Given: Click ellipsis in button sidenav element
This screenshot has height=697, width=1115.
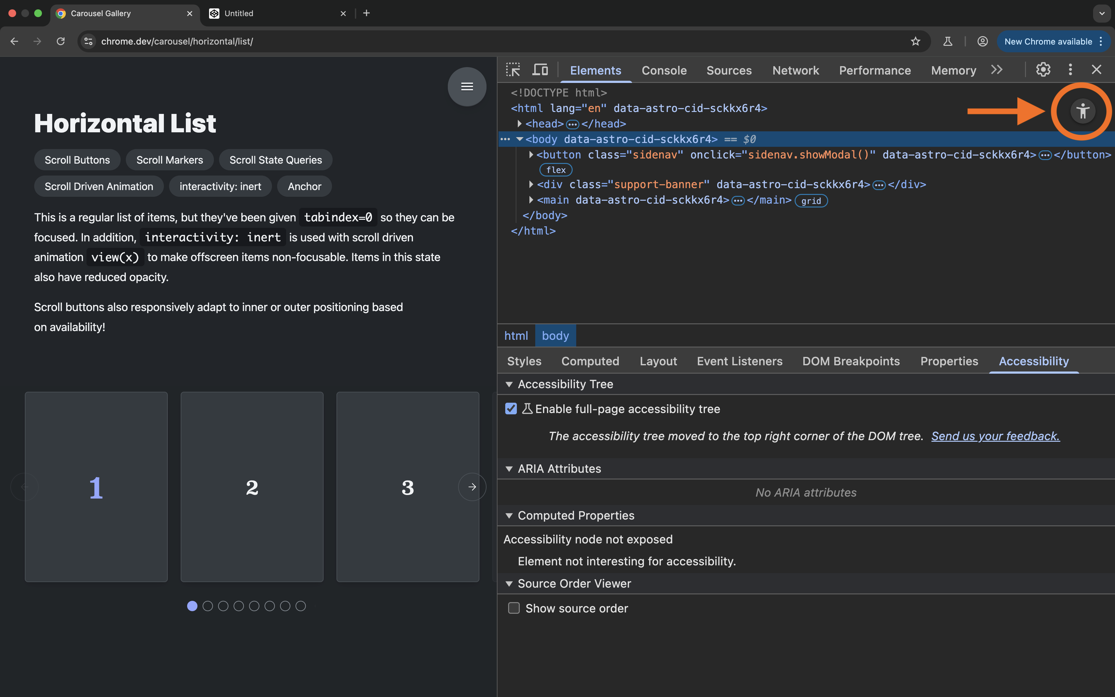Looking at the screenshot, I should (1045, 155).
